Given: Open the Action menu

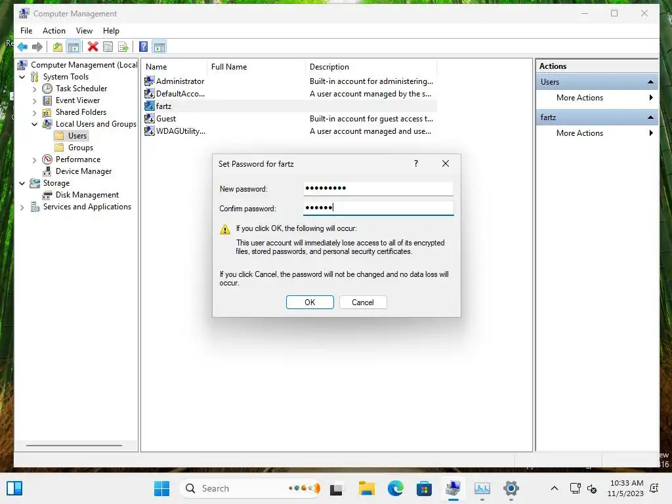Looking at the screenshot, I should [x=54, y=31].
